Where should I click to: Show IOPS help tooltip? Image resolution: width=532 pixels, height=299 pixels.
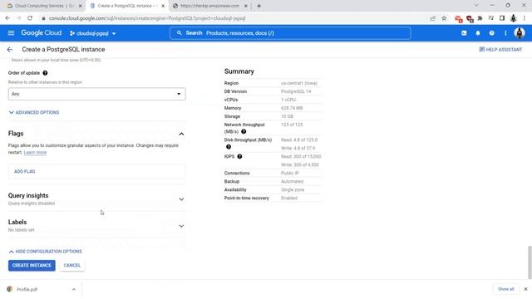[239, 156]
